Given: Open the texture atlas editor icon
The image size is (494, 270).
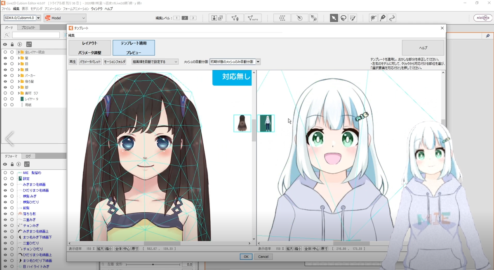Looking at the screenshot, I should 217,18.
